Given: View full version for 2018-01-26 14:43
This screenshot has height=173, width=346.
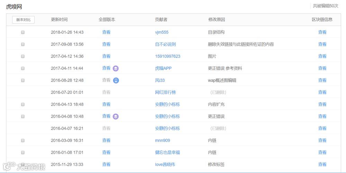Looking at the screenshot, I should [106, 32].
